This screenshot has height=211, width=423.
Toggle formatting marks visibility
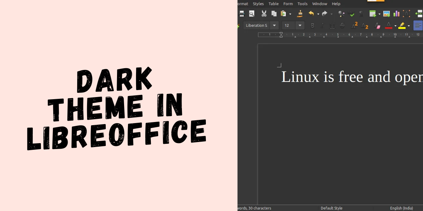(x=361, y=13)
